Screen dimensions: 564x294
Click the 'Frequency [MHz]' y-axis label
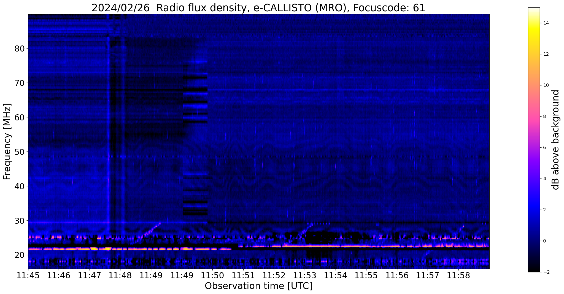pyautogui.click(x=7, y=141)
